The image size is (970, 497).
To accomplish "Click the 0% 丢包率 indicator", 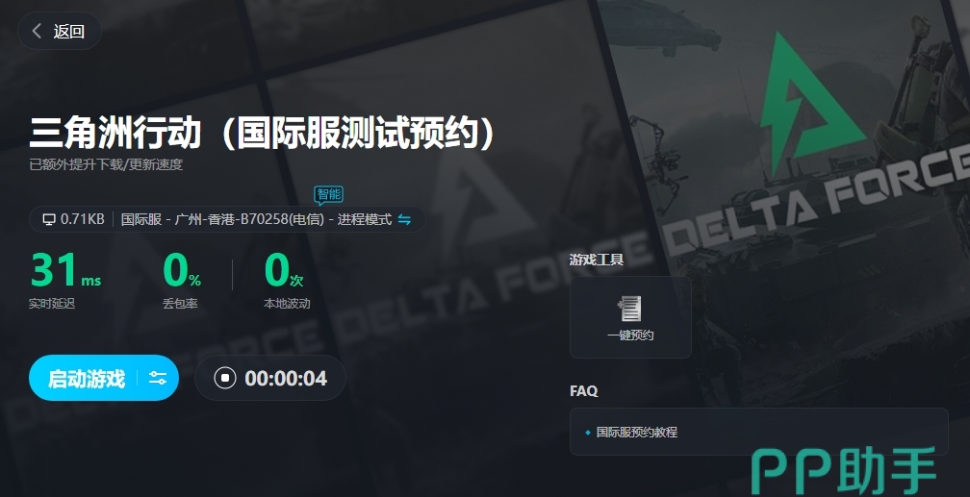I will pyautogui.click(x=181, y=280).
